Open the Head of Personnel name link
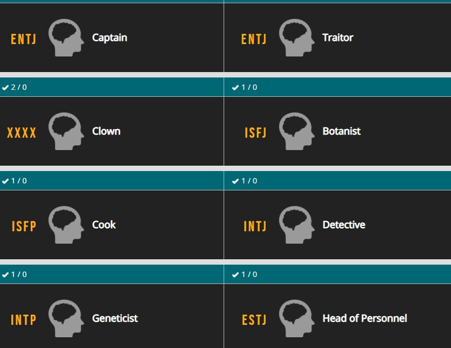Image resolution: width=451 pixels, height=348 pixels. pyautogui.click(x=365, y=318)
